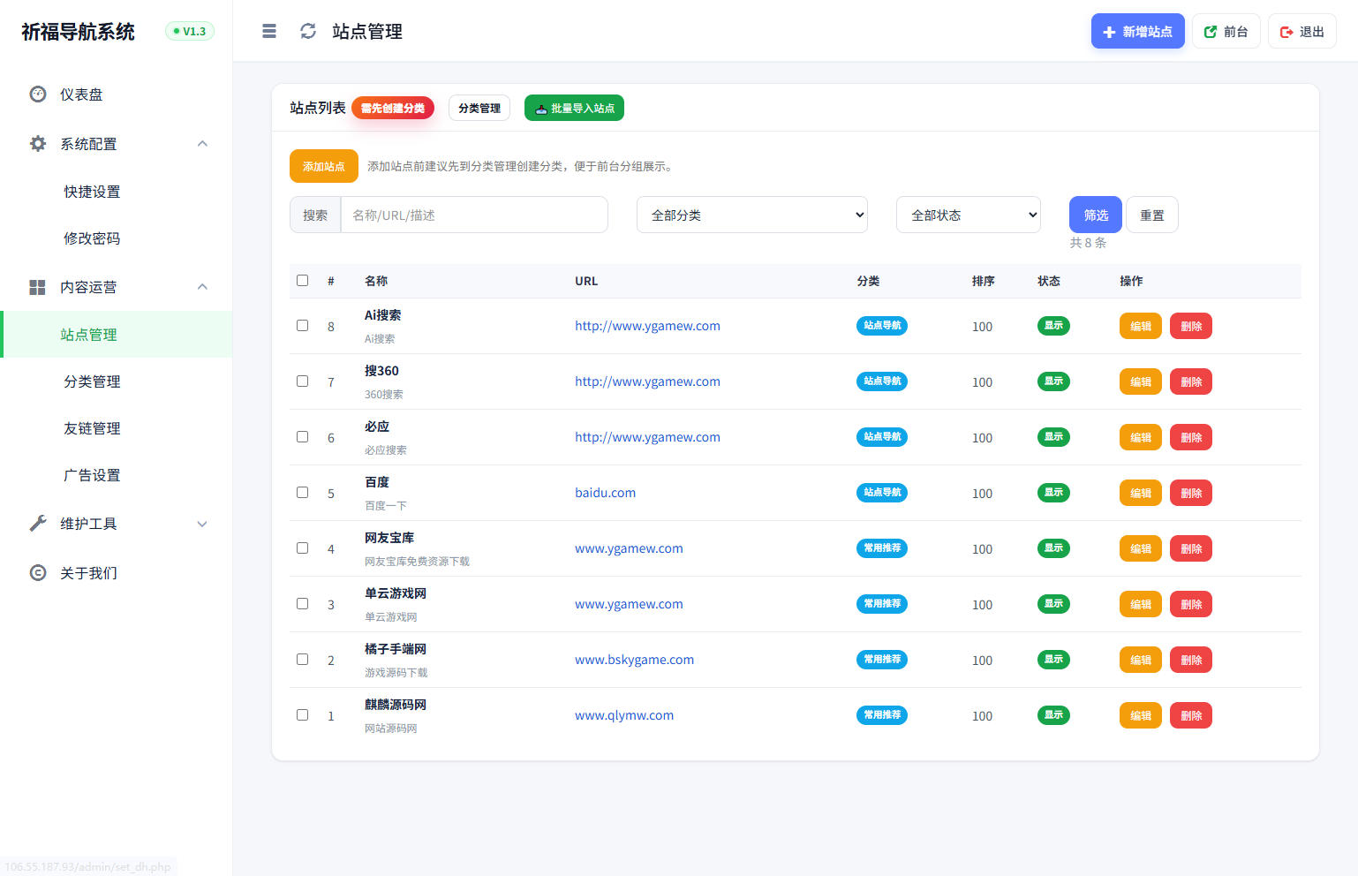Open the baidu.com URL link

[605, 493]
